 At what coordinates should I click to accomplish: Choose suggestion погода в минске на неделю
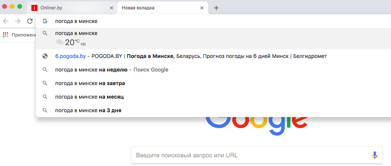point(213,70)
